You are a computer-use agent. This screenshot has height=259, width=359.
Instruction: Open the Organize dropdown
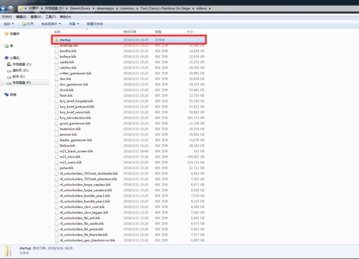click(9, 24)
